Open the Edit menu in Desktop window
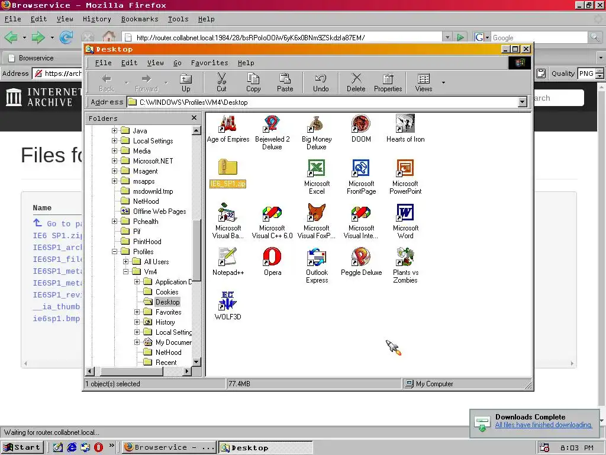The height and width of the screenshot is (455, 606). [129, 63]
